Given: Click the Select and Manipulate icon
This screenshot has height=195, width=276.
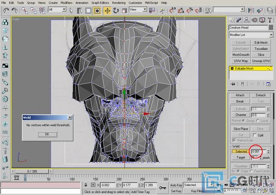Looking at the screenshot, I should pyautogui.click(x=162, y=11).
